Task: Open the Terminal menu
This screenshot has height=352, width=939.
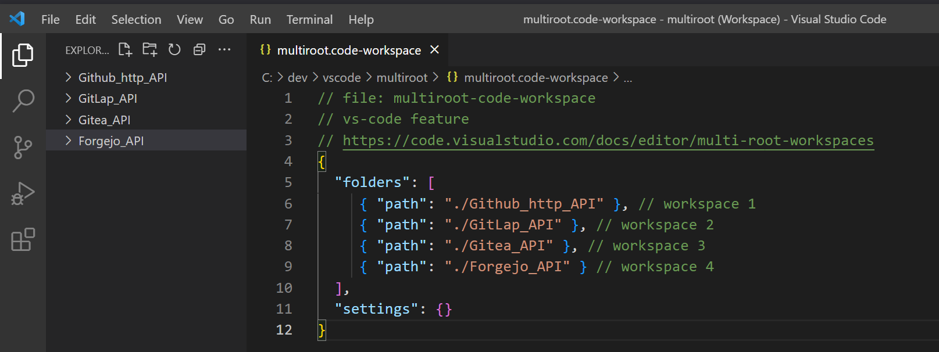Action: pyautogui.click(x=309, y=19)
